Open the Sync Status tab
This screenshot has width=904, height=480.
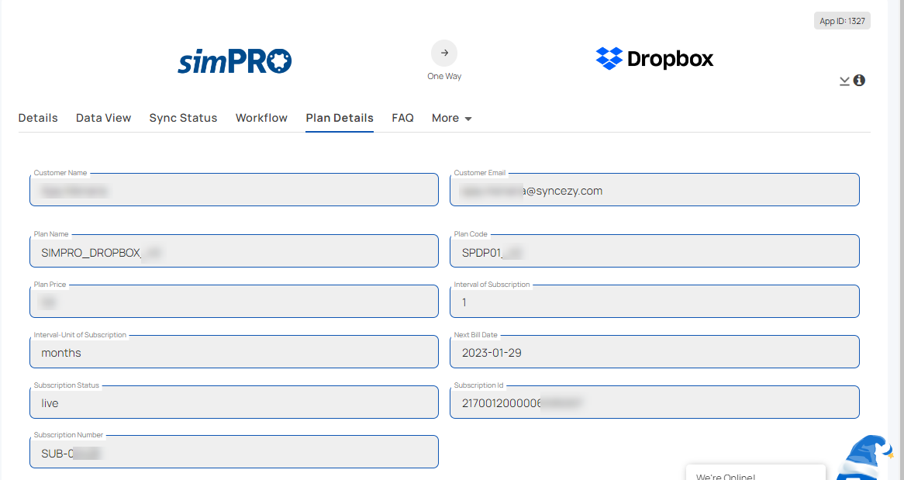pyautogui.click(x=183, y=118)
